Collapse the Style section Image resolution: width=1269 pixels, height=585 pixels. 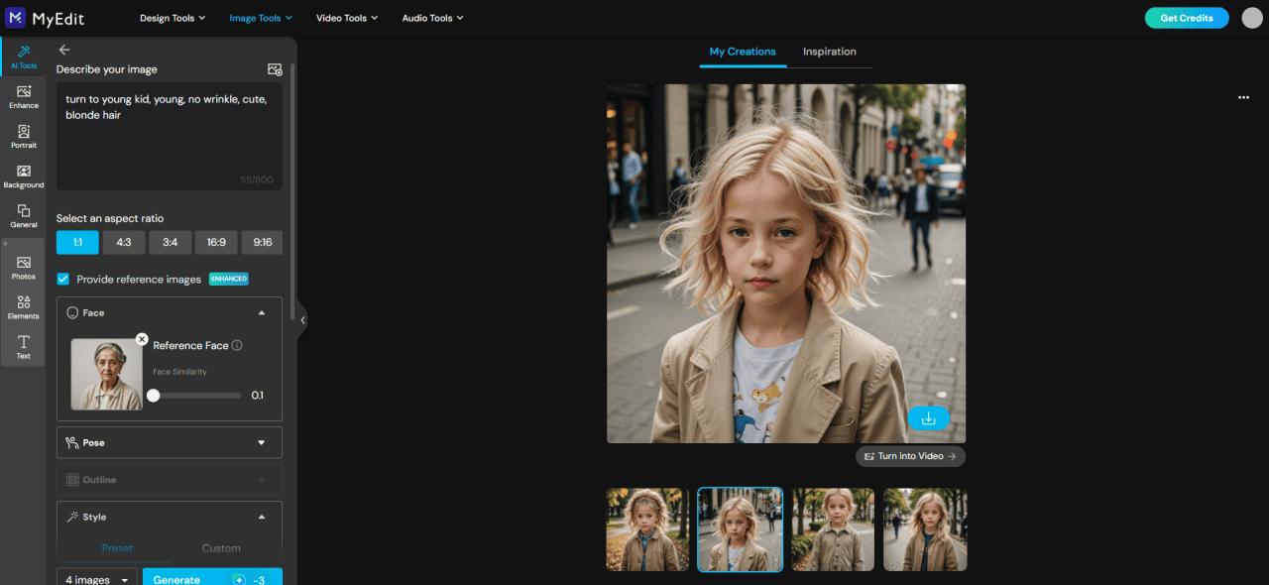(x=262, y=517)
